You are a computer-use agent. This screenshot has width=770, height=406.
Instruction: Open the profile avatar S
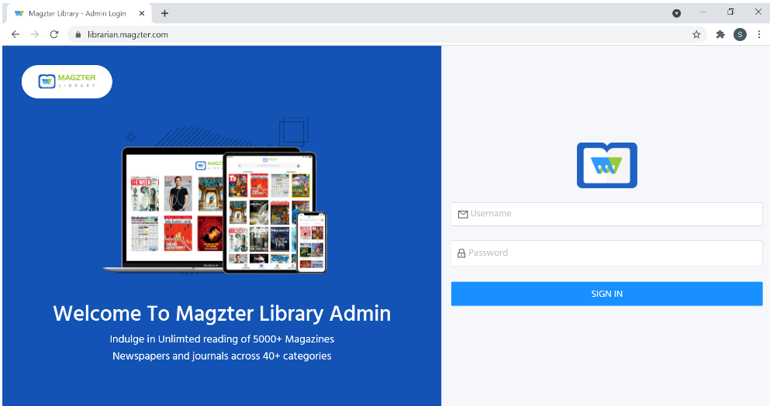(740, 34)
